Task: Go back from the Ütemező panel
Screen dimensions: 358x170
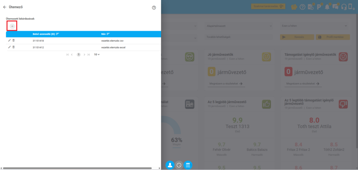Action: click(x=4, y=7)
